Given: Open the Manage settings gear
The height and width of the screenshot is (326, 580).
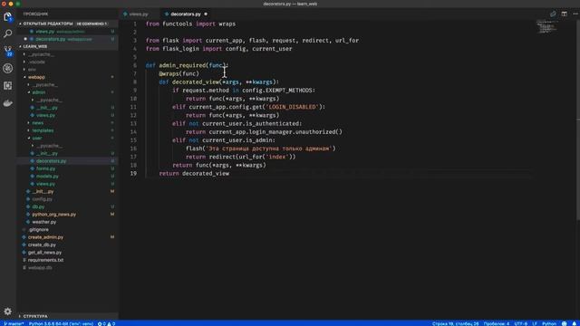Looking at the screenshot, I should 8,312.
